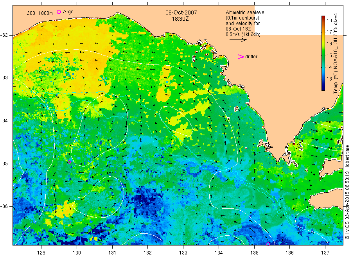352x258 pixels.
Task: Click the dark blue bottom of color bar
Action: click(323, 88)
